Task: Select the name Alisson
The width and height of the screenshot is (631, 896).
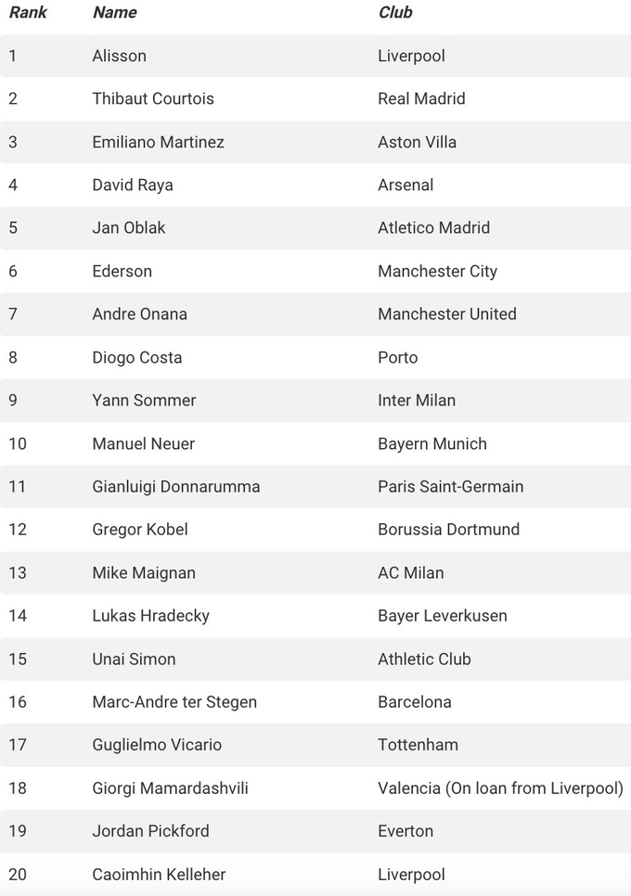Action: pos(119,56)
